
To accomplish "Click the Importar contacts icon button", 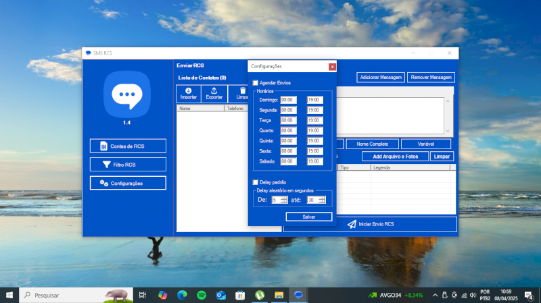I will coord(189,94).
